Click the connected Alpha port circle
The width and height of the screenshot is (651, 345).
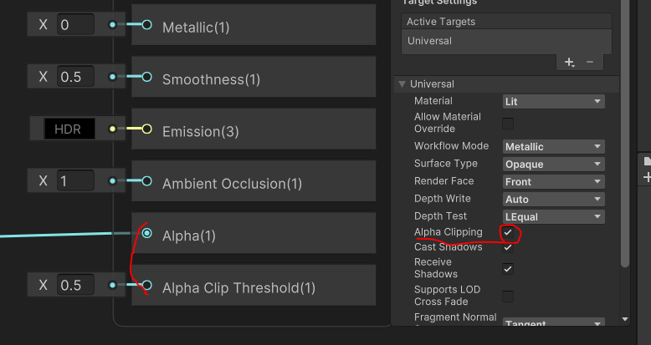pyautogui.click(x=146, y=234)
